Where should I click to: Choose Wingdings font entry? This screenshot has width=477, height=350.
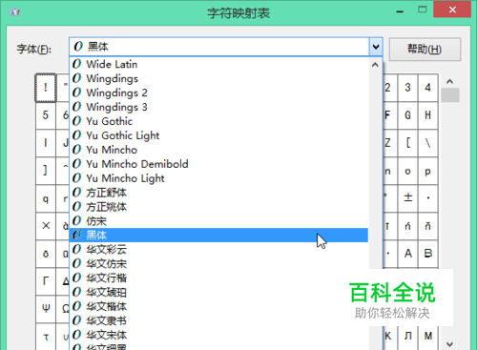point(218,78)
